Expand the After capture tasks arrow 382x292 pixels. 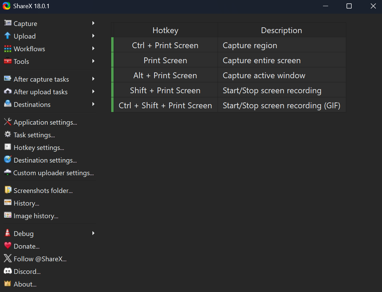click(x=93, y=79)
